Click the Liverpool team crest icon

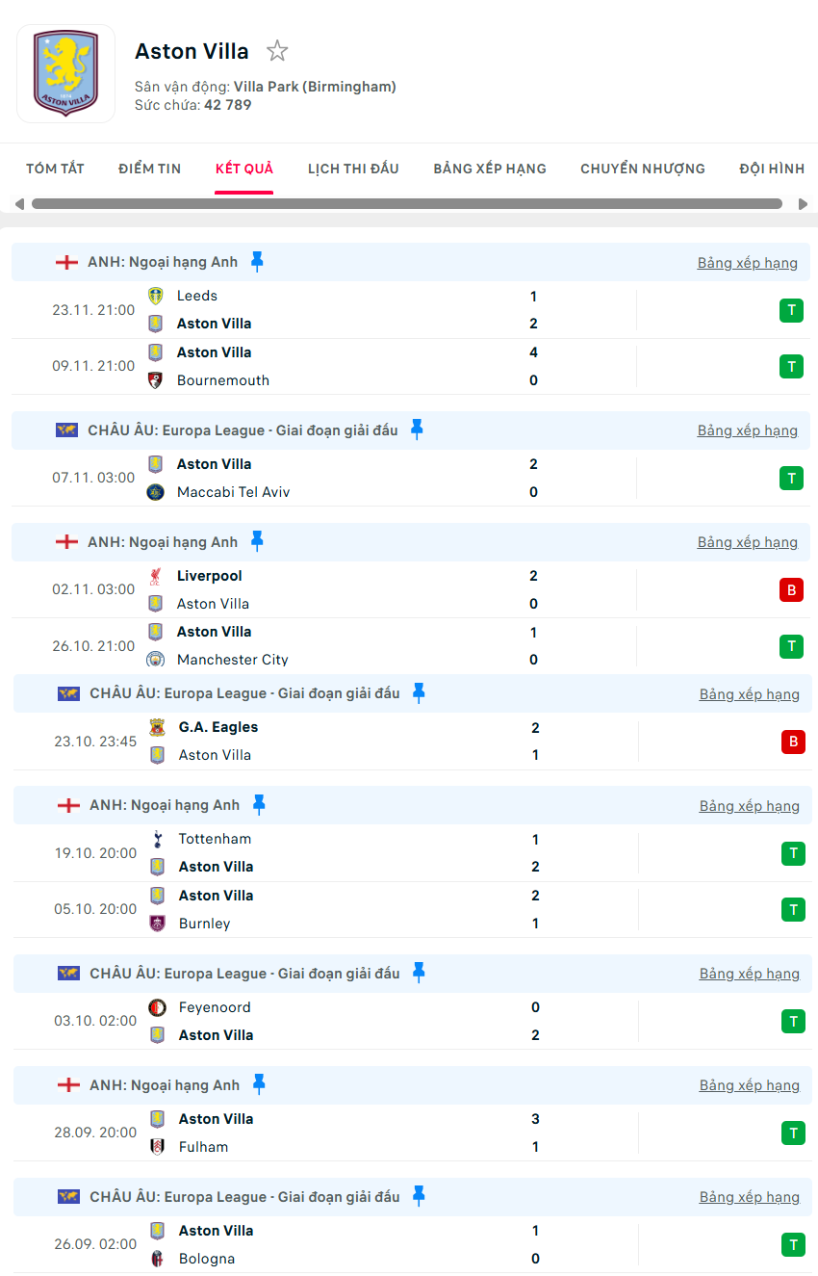coord(156,576)
